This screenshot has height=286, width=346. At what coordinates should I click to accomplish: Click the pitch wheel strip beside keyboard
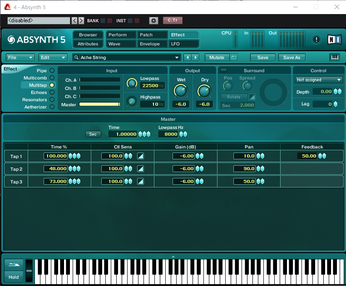pos(29,271)
